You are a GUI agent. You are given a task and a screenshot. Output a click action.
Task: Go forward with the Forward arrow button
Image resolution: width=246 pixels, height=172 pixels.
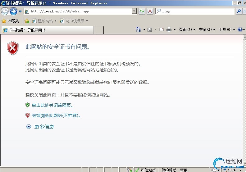pyautogui.click(x=13, y=11)
